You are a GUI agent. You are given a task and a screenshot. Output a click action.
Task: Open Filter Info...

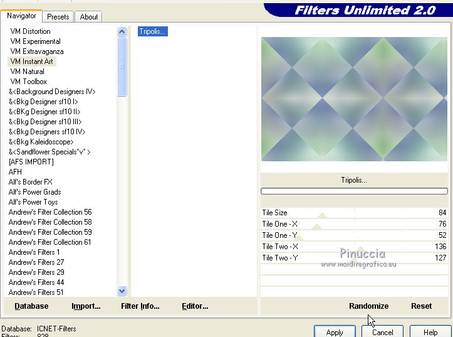(140, 306)
